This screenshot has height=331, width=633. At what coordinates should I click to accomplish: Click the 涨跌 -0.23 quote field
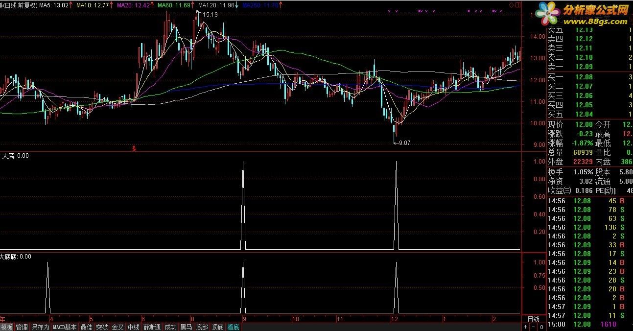pyautogui.click(x=570, y=134)
